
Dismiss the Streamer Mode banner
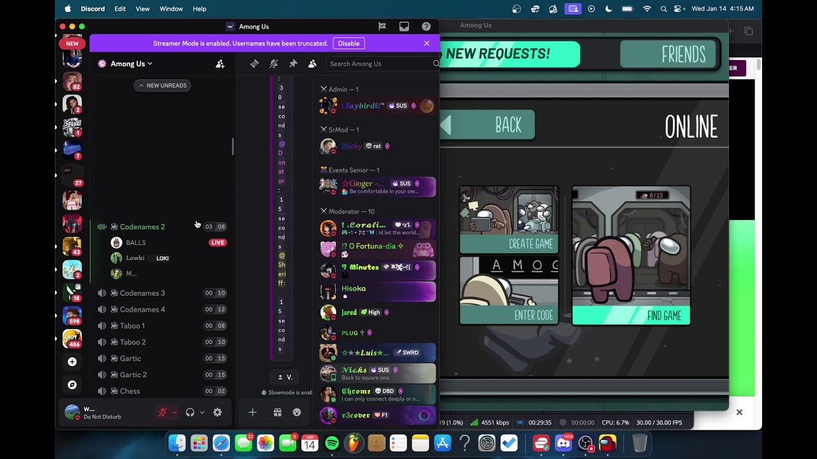(x=426, y=43)
